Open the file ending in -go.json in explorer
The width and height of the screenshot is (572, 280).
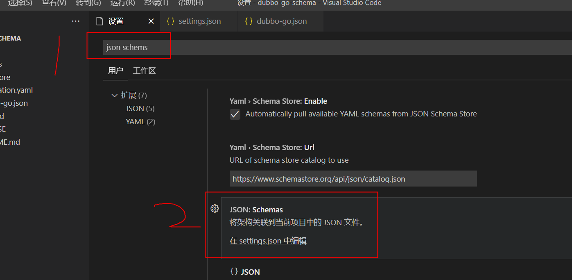click(14, 103)
